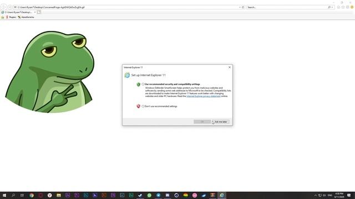Select the ConcernedFroge file tab
Viewport: 355px width, 199px height.
[18, 12]
